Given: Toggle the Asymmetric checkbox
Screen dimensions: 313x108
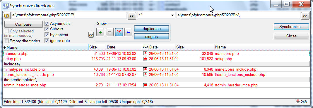Looking at the screenshot, I should point(47,23).
